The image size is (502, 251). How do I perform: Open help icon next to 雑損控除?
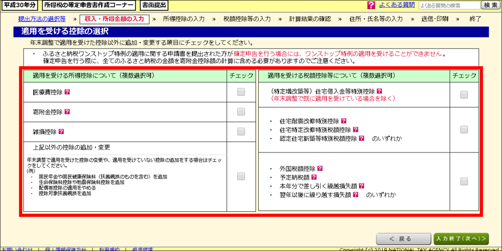tap(61, 131)
